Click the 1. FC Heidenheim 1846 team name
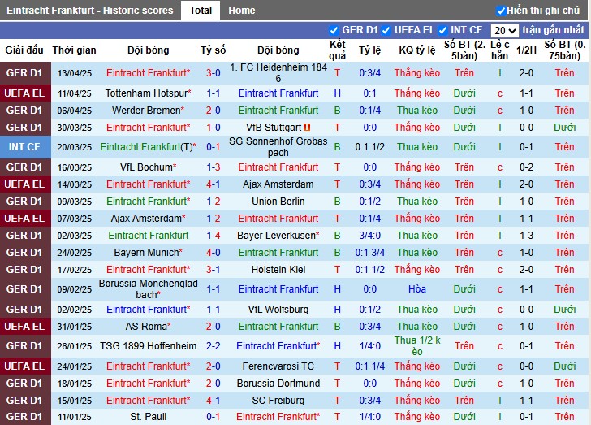Image resolution: width=591 pixels, height=425 pixels. (x=278, y=73)
